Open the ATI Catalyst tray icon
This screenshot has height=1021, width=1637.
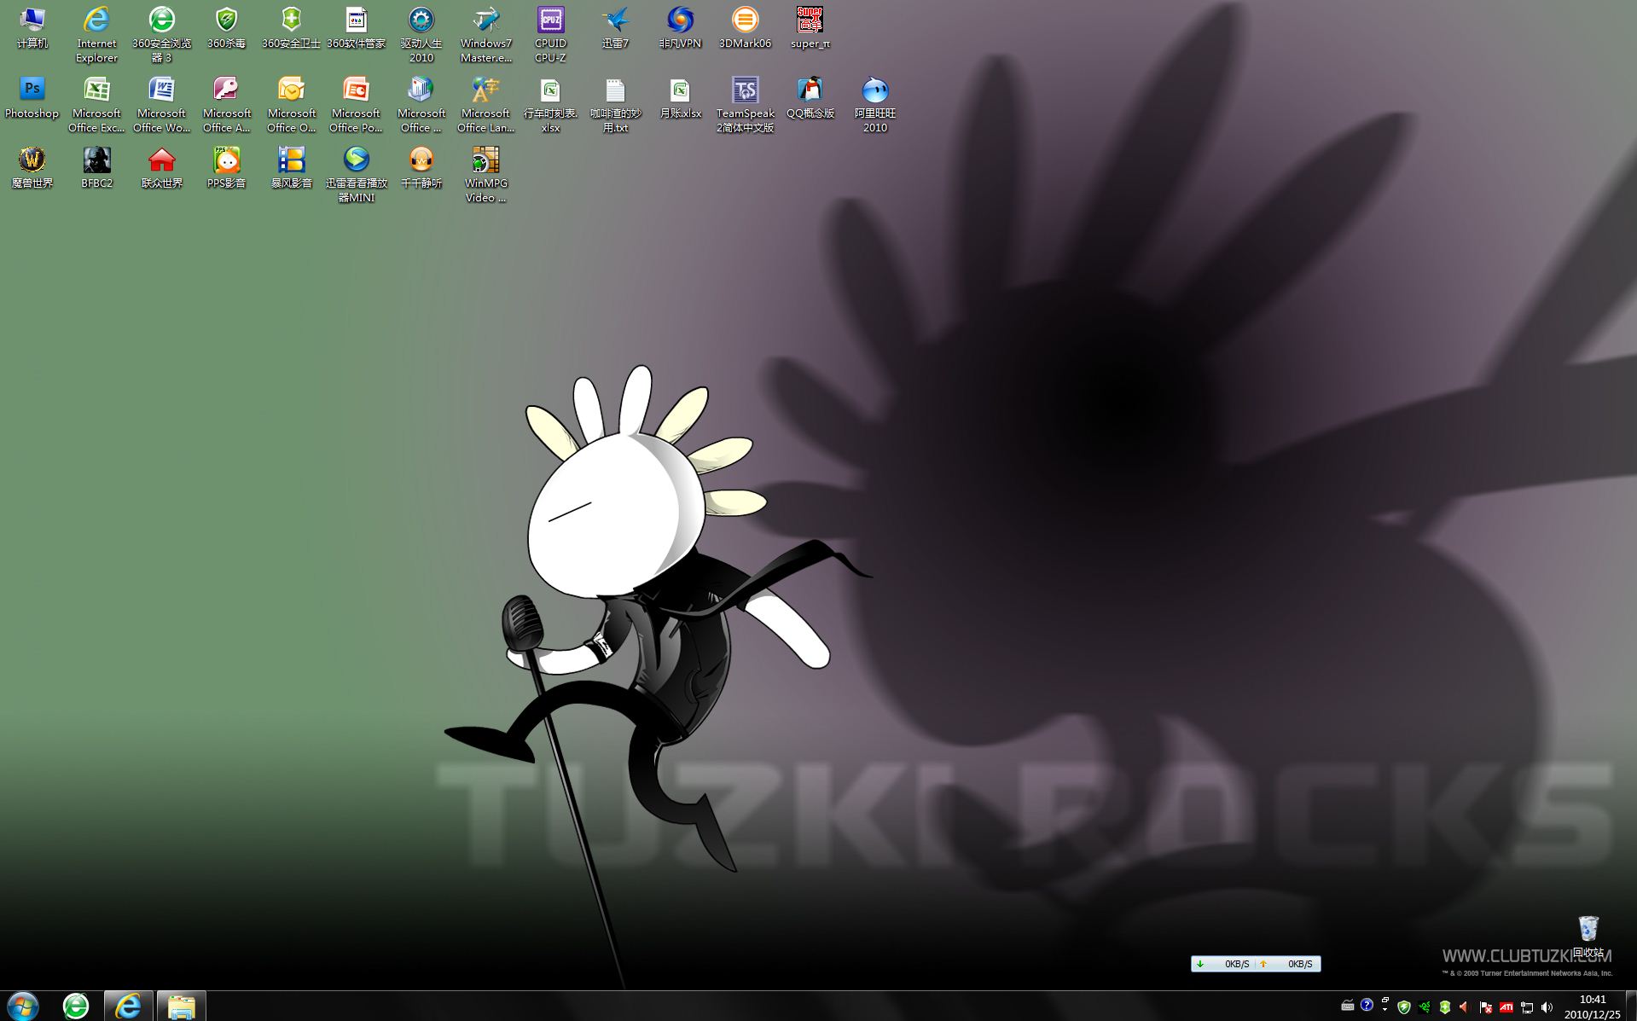pyautogui.click(x=1506, y=1007)
